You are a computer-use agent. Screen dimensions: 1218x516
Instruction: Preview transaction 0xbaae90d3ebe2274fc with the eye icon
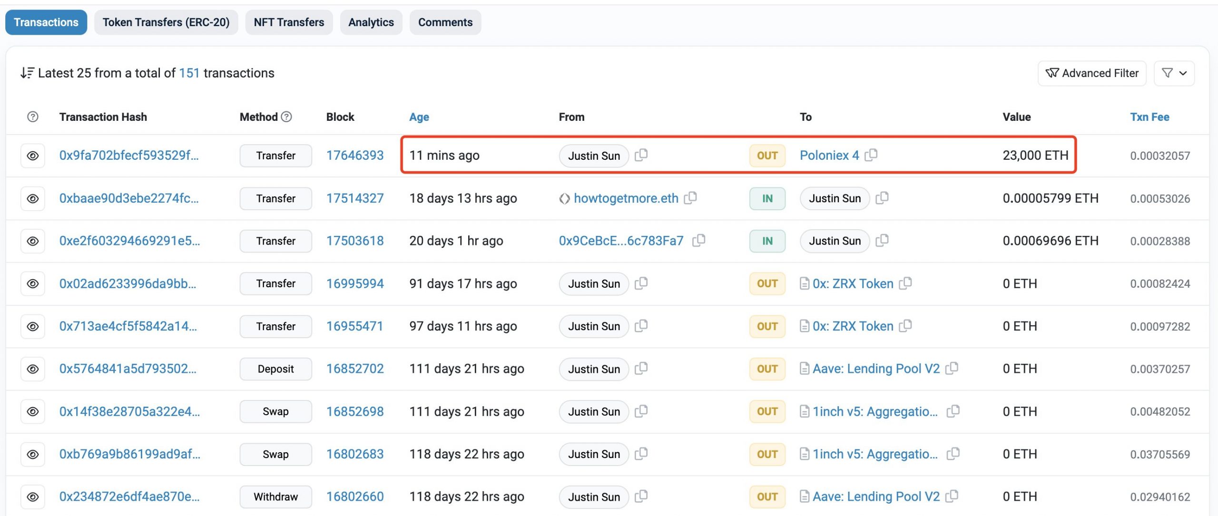tap(32, 198)
